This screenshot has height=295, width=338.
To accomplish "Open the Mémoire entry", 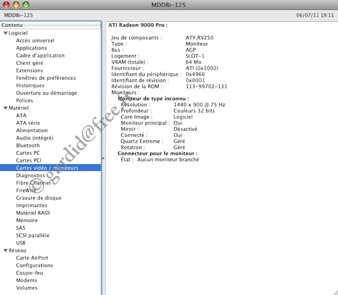I will coord(26,221).
